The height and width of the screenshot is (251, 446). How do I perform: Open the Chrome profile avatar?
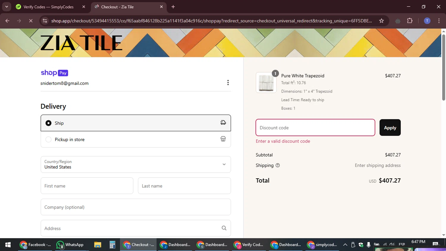point(427,21)
